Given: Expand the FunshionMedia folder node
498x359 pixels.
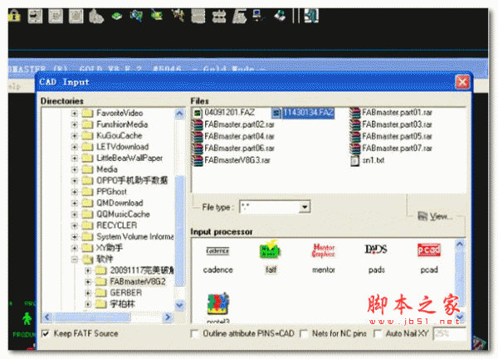Looking at the screenshot, I should [75, 124].
